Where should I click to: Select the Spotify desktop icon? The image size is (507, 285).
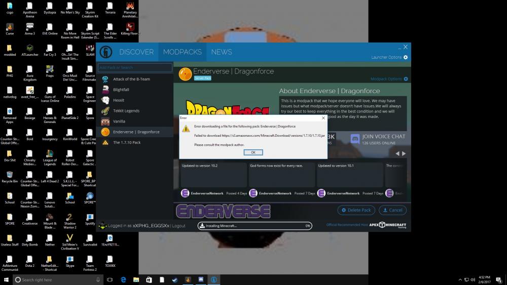[x=90, y=219]
